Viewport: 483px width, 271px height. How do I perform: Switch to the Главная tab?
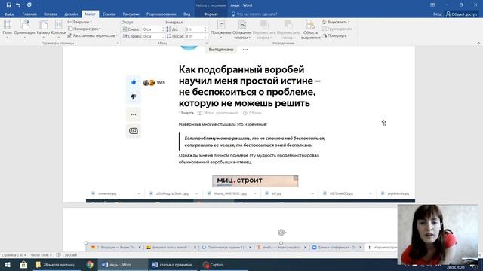coord(29,14)
